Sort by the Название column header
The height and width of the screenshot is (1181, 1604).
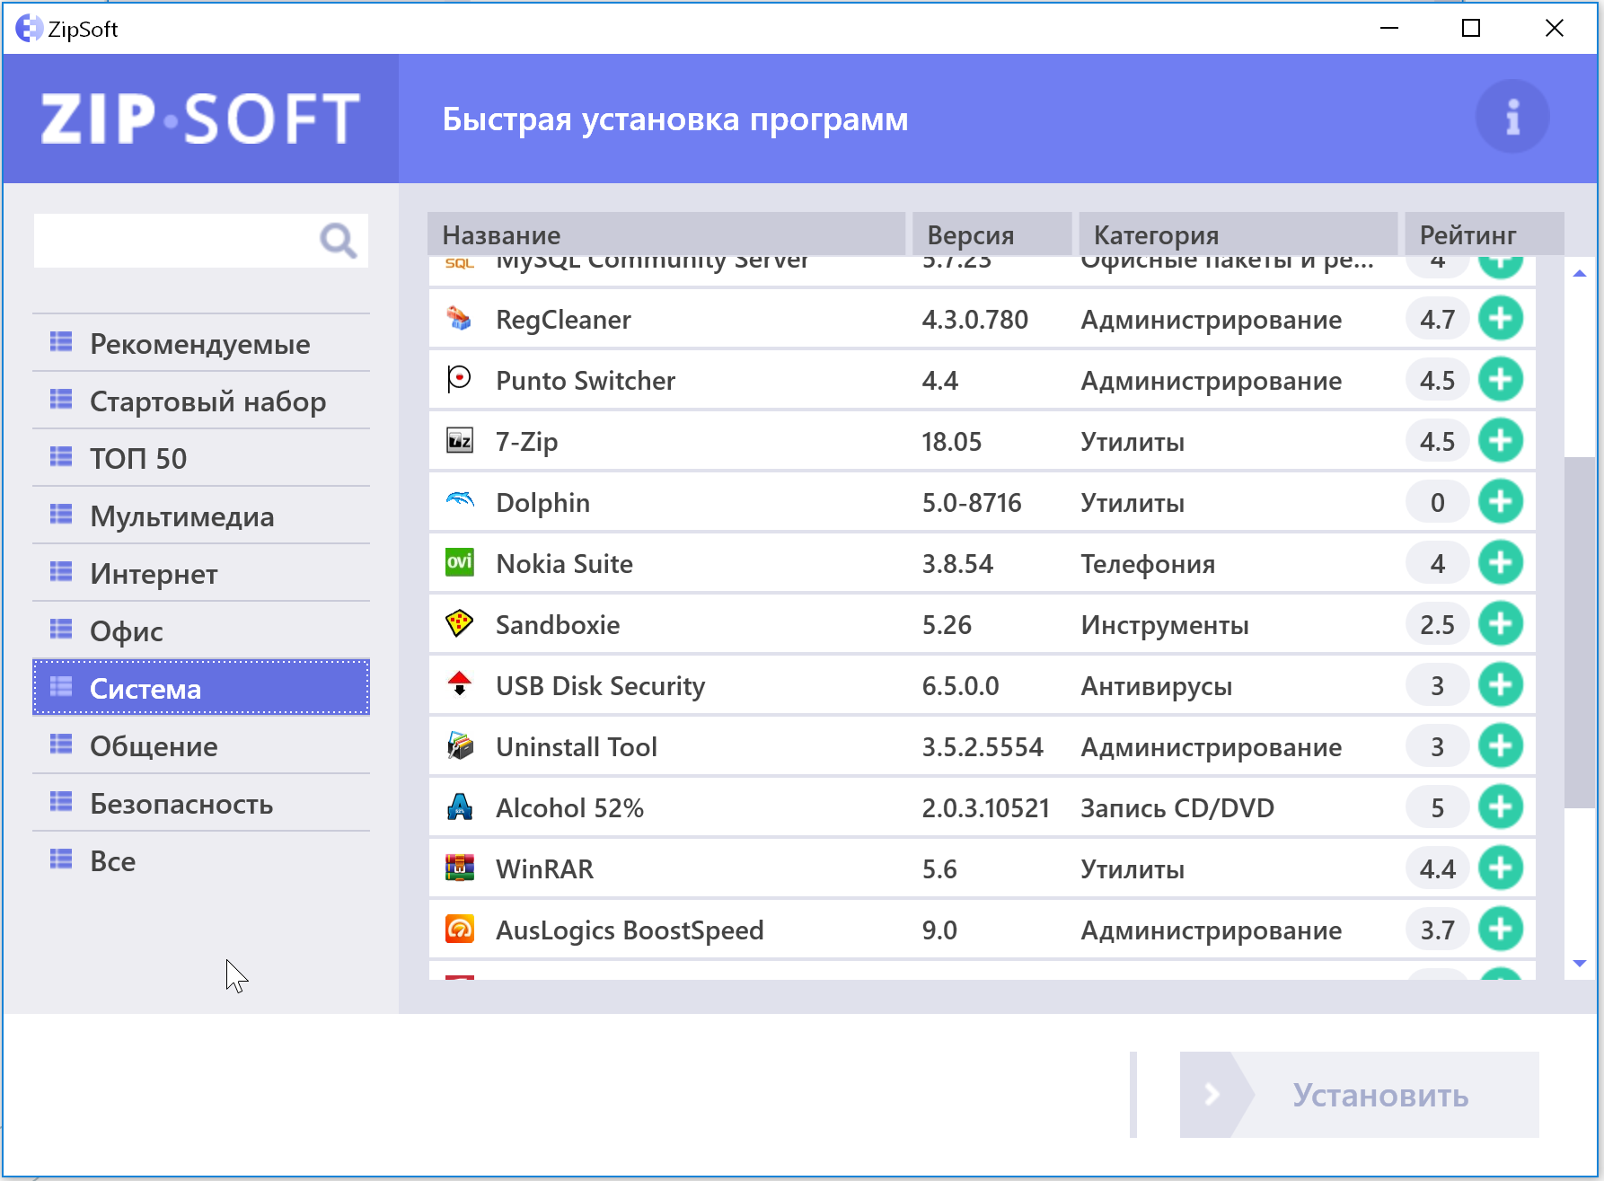(666, 234)
